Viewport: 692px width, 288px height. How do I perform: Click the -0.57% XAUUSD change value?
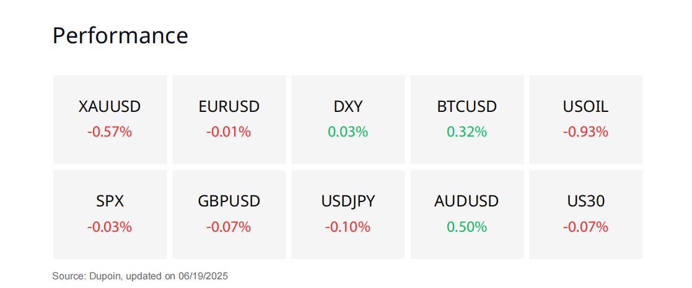pyautogui.click(x=110, y=132)
